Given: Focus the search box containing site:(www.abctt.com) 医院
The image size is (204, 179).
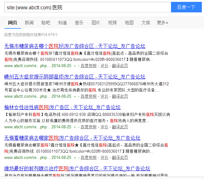Looking at the screenshot, I should click(x=88, y=7).
